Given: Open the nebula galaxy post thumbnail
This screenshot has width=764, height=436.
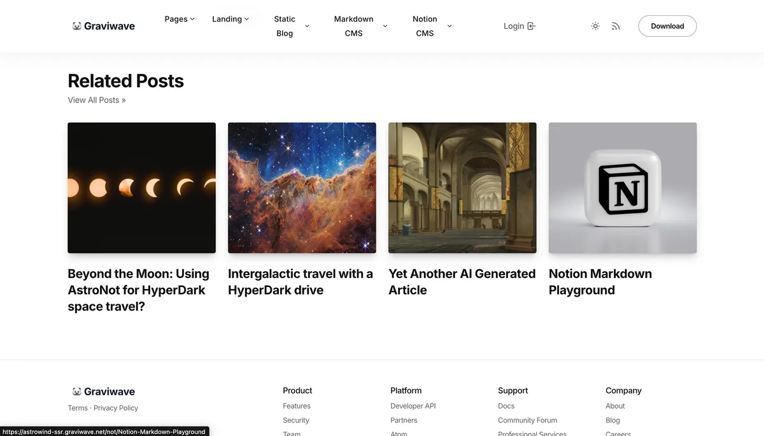Looking at the screenshot, I should pos(302,188).
